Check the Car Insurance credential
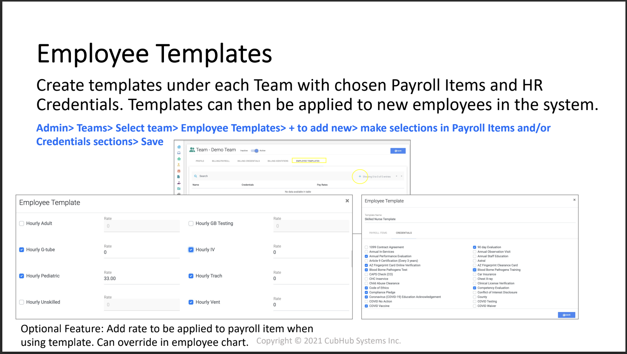 pos(475,274)
